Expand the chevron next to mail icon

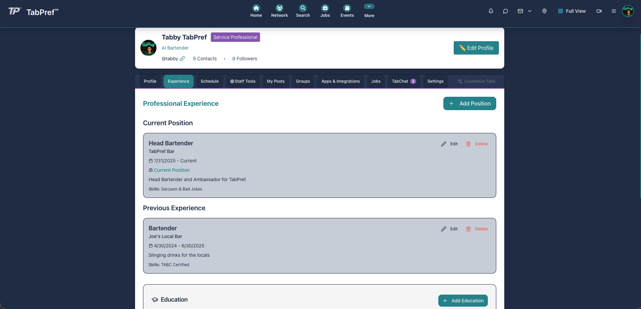[x=530, y=11]
